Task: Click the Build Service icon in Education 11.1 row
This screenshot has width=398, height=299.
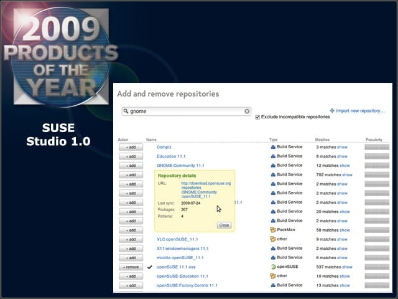Action: point(273,156)
